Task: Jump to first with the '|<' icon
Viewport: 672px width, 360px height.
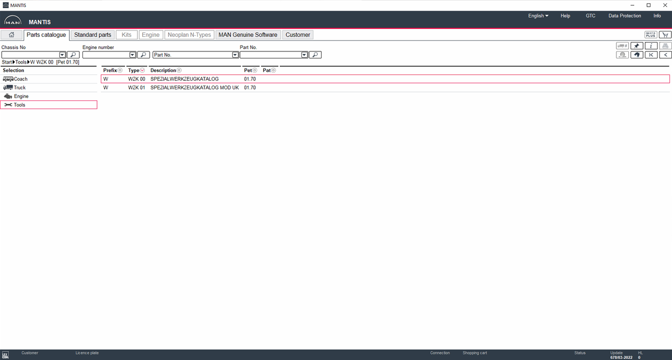Action: (x=651, y=55)
